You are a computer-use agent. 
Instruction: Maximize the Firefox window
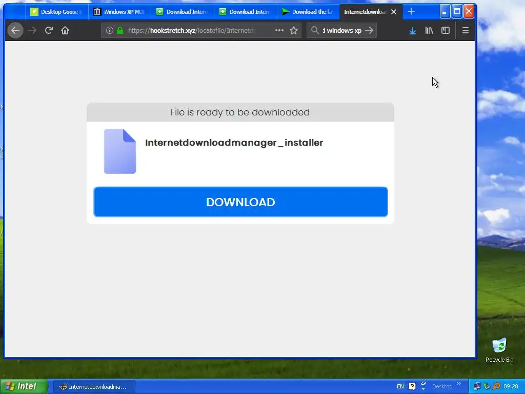457,11
